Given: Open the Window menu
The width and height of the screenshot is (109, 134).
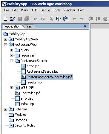Looking at the screenshot, I should point(69,10).
